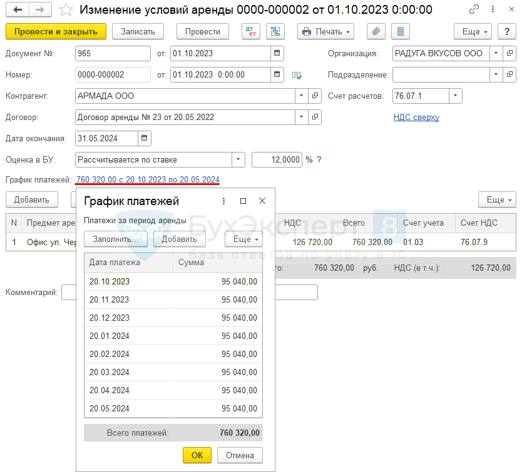
Task: Click the paperclip attachments icon
Action: point(376,31)
